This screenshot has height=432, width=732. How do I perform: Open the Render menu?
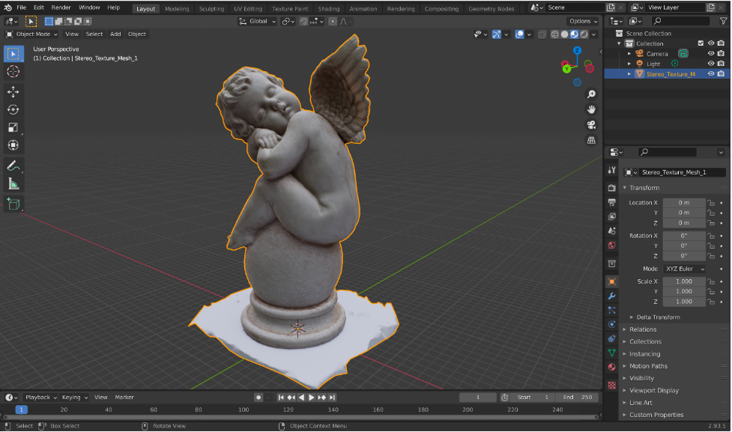tap(61, 7)
